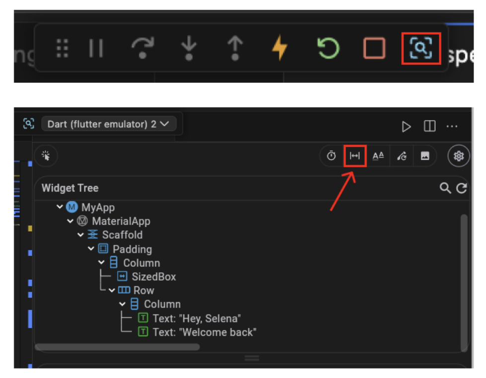
Task: Split the editor with the split icon
Action: pos(429,126)
